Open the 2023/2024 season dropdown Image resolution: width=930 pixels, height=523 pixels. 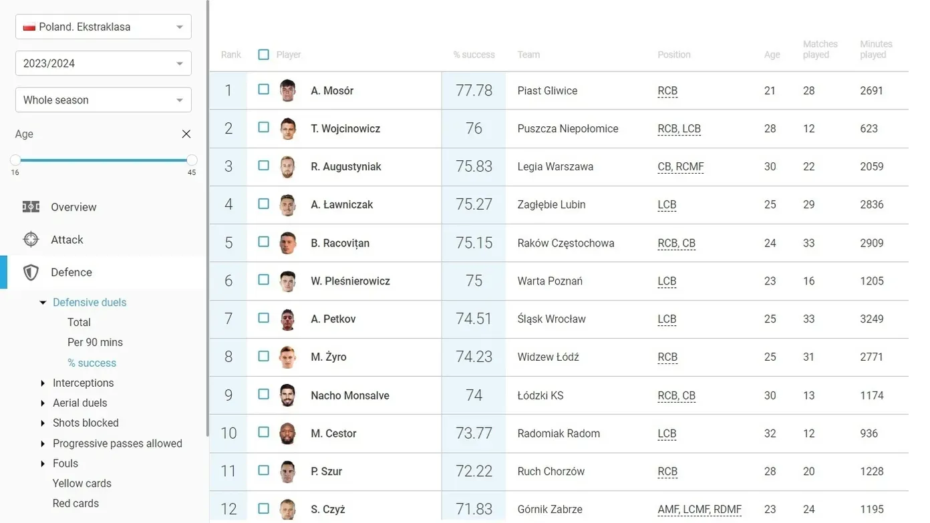tap(104, 63)
